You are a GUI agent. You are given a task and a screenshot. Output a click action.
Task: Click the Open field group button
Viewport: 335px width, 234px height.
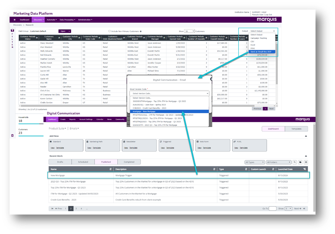pos(63,31)
